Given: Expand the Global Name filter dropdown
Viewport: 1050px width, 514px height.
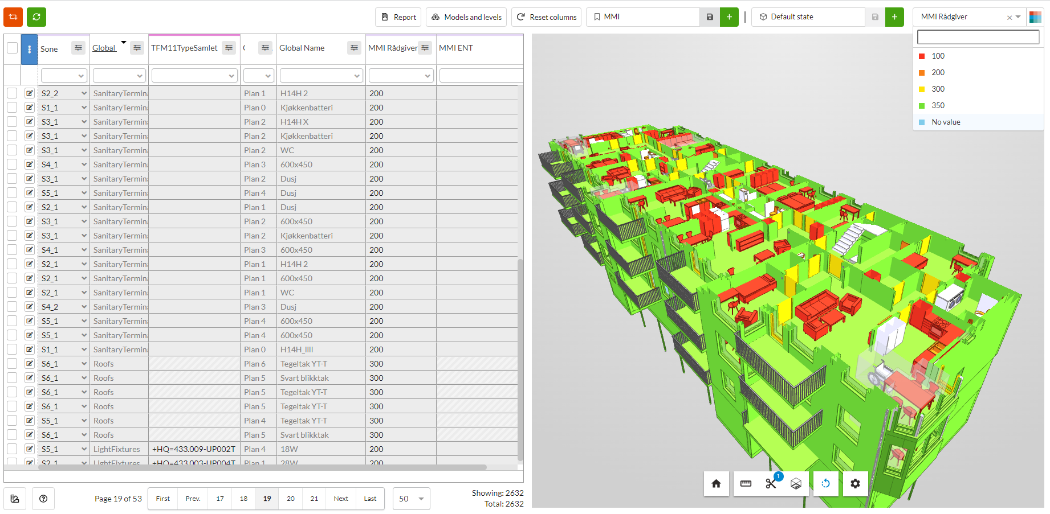Looking at the screenshot, I should click(x=321, y=76).
